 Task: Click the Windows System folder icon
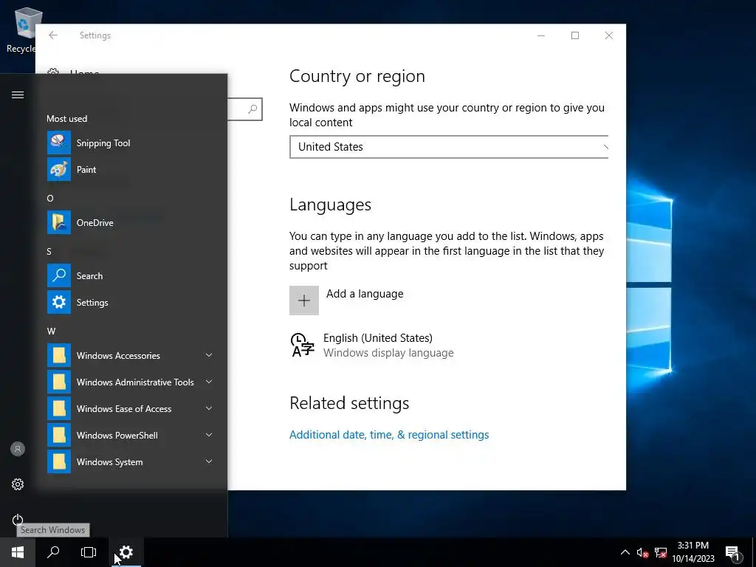59,461
